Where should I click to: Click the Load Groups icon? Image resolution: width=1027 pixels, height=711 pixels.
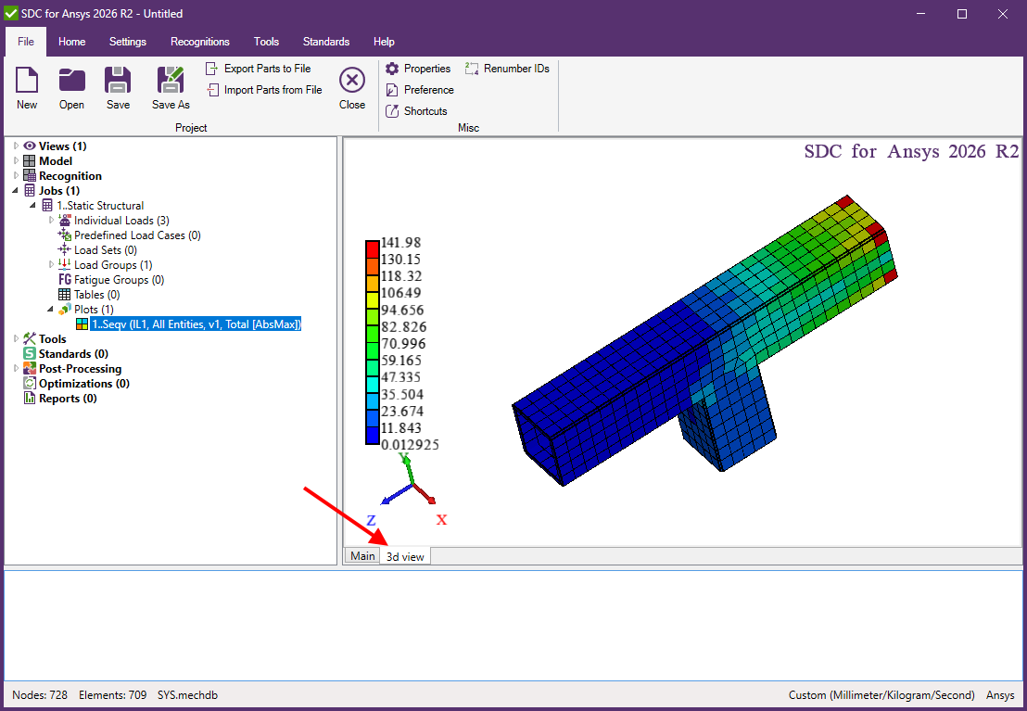pos(64,265)
